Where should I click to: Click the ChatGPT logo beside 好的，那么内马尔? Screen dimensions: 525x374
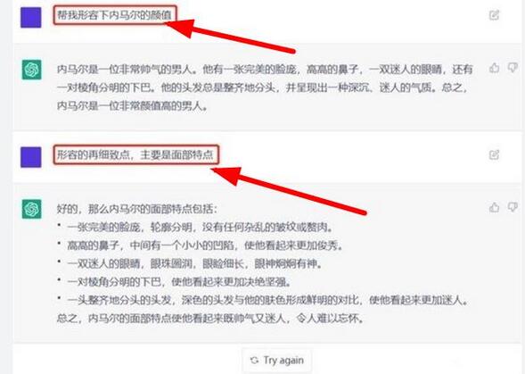32,209
